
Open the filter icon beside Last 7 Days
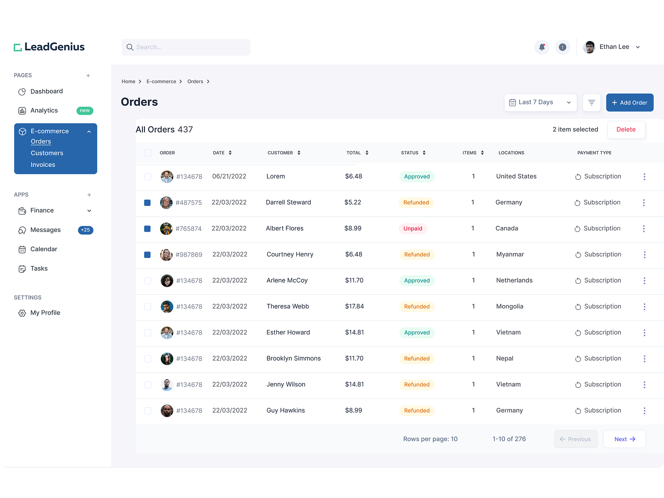(591, 103)
